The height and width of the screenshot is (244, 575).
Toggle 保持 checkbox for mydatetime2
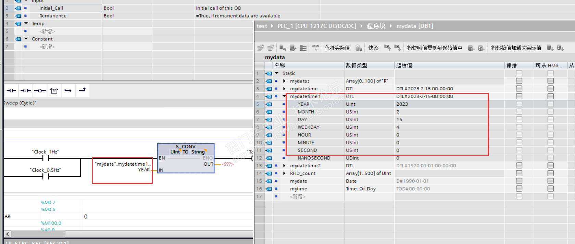coord(519,166)
